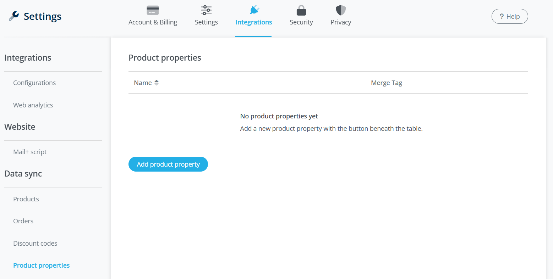Switch to the Account & Billing tab
Image resolution: width=553 pixels, height=279 pixels.
tap(153, 22)
